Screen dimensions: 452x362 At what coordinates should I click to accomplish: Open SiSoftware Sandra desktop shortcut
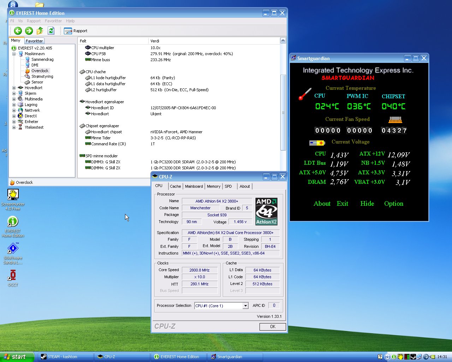[x=13, y=253]
